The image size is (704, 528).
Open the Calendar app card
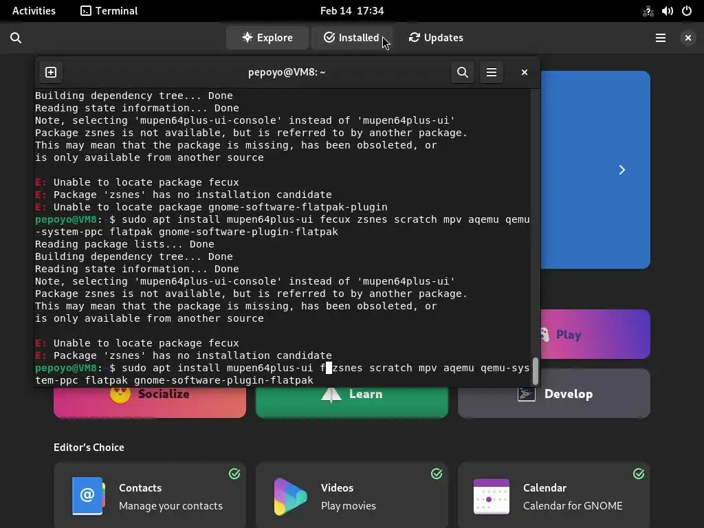[x=553, y=496]
